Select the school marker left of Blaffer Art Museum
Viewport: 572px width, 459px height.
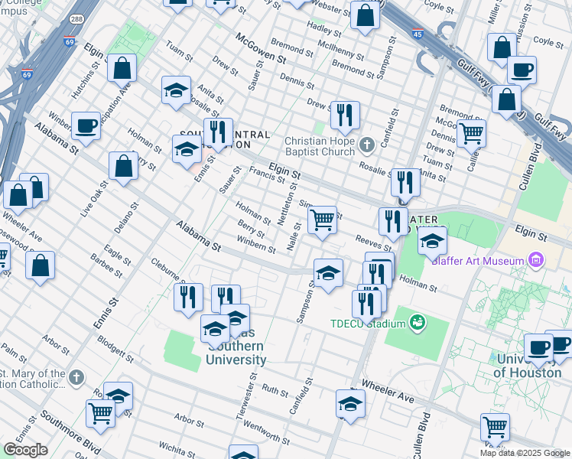(x=432, y=240)
